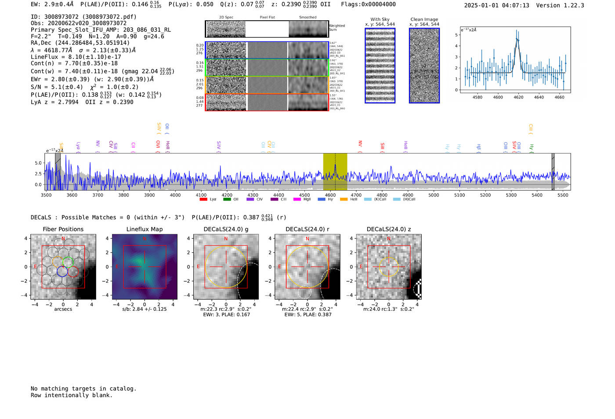Click the Version 1.22.3 label
Screen dimensions: 615x419
560,5
